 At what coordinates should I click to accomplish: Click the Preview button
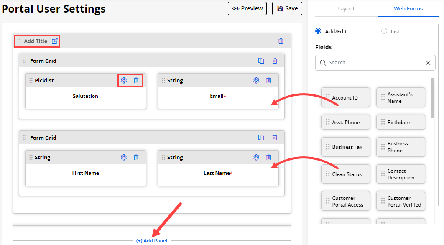pyautogui.click(x=247, y=8)
